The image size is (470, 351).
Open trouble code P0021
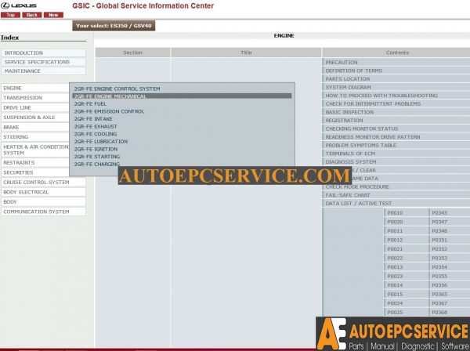pyautogui.click(x=406, y=249)
